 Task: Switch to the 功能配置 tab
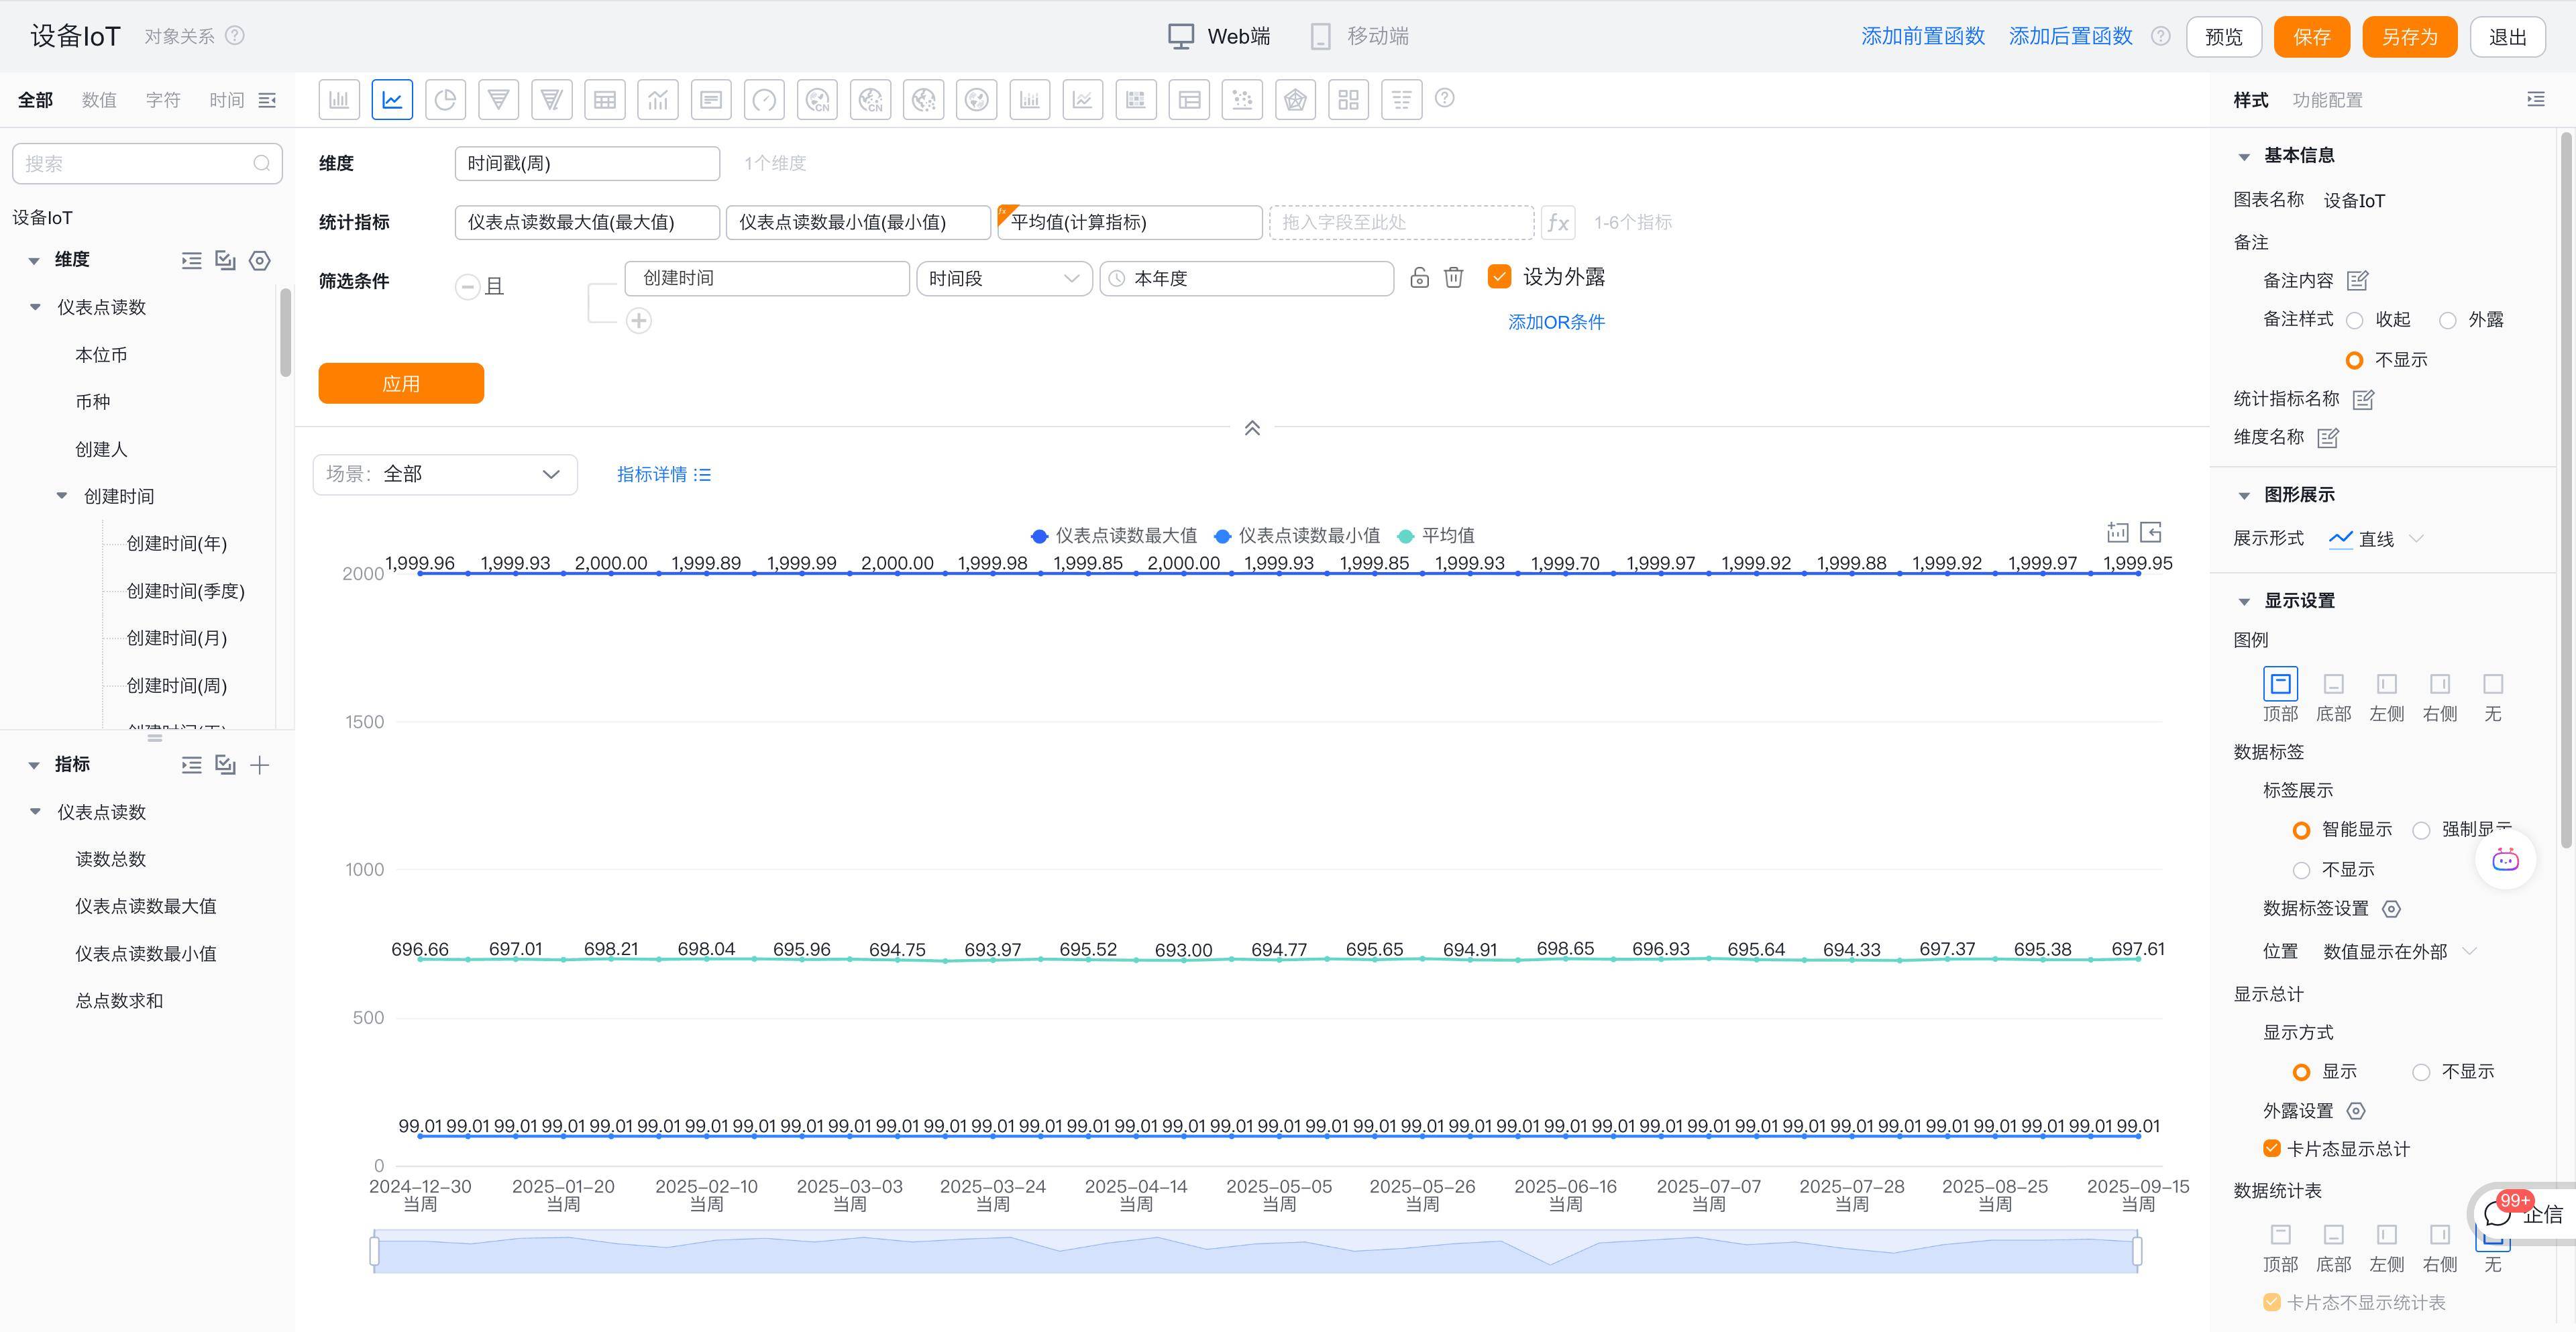(x=2326, y=100)
